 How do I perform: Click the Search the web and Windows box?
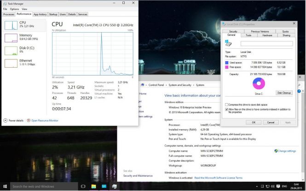pyautogui.click(x=44, y=186)
